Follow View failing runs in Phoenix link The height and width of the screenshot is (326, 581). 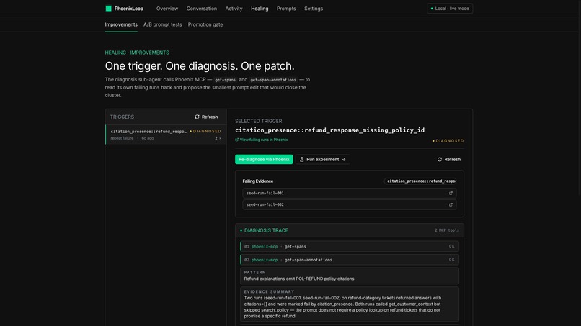[x=263, y=140]
